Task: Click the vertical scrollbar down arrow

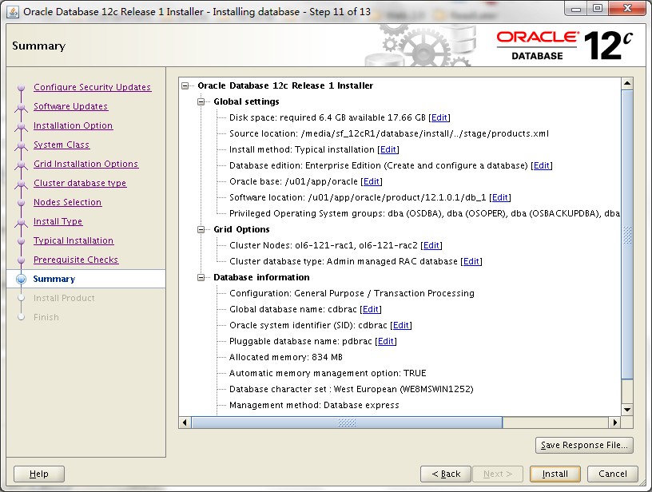Action: tap(627, 409)
